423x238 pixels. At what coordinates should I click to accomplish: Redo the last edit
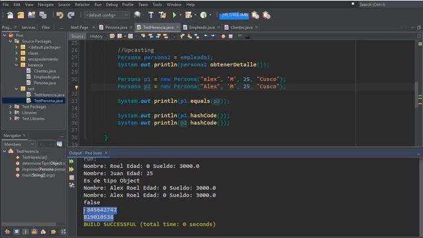71,15
